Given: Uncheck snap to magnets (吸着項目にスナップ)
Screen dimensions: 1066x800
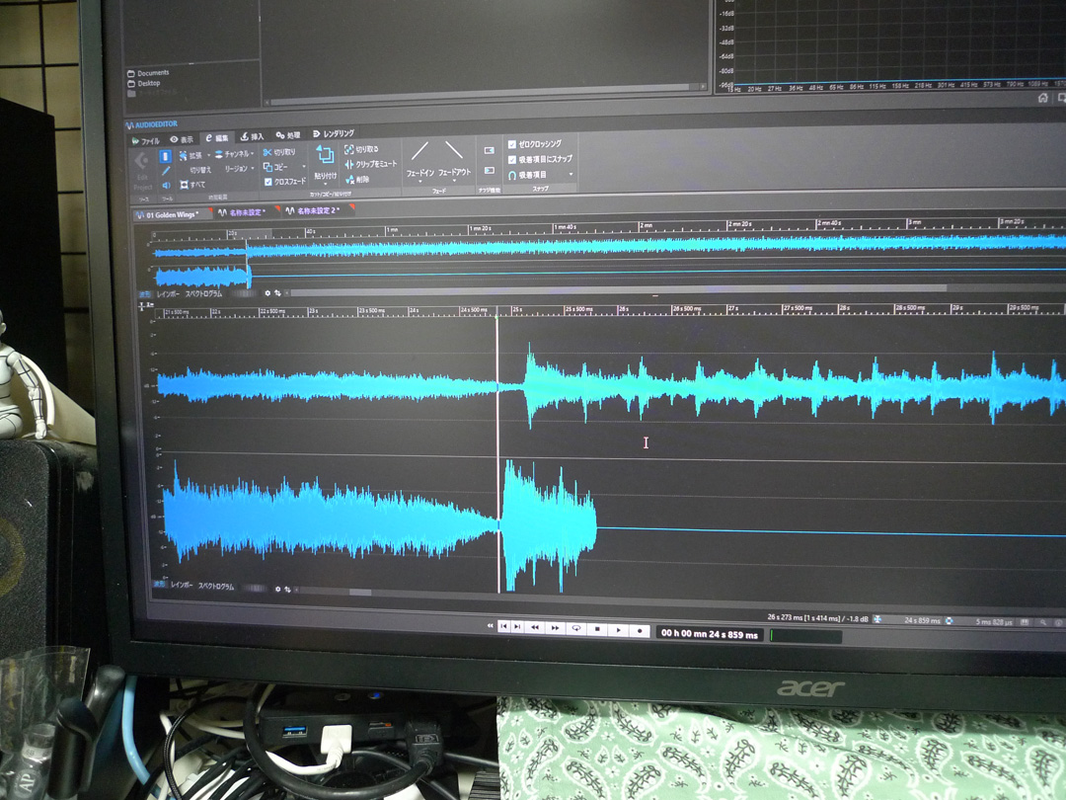Looking at the screenshot, I should pos(511,159).
